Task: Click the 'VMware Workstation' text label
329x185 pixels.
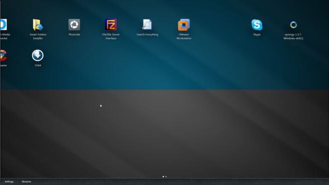Action: 184,36
